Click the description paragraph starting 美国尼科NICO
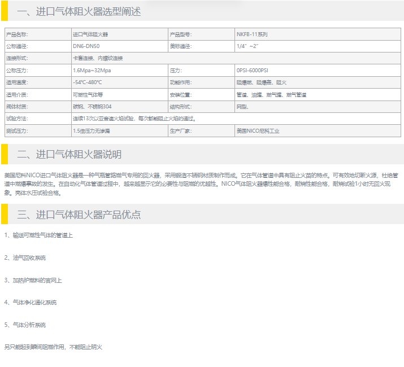The width and height of the screenshot is (404, 367). (201, 184)
